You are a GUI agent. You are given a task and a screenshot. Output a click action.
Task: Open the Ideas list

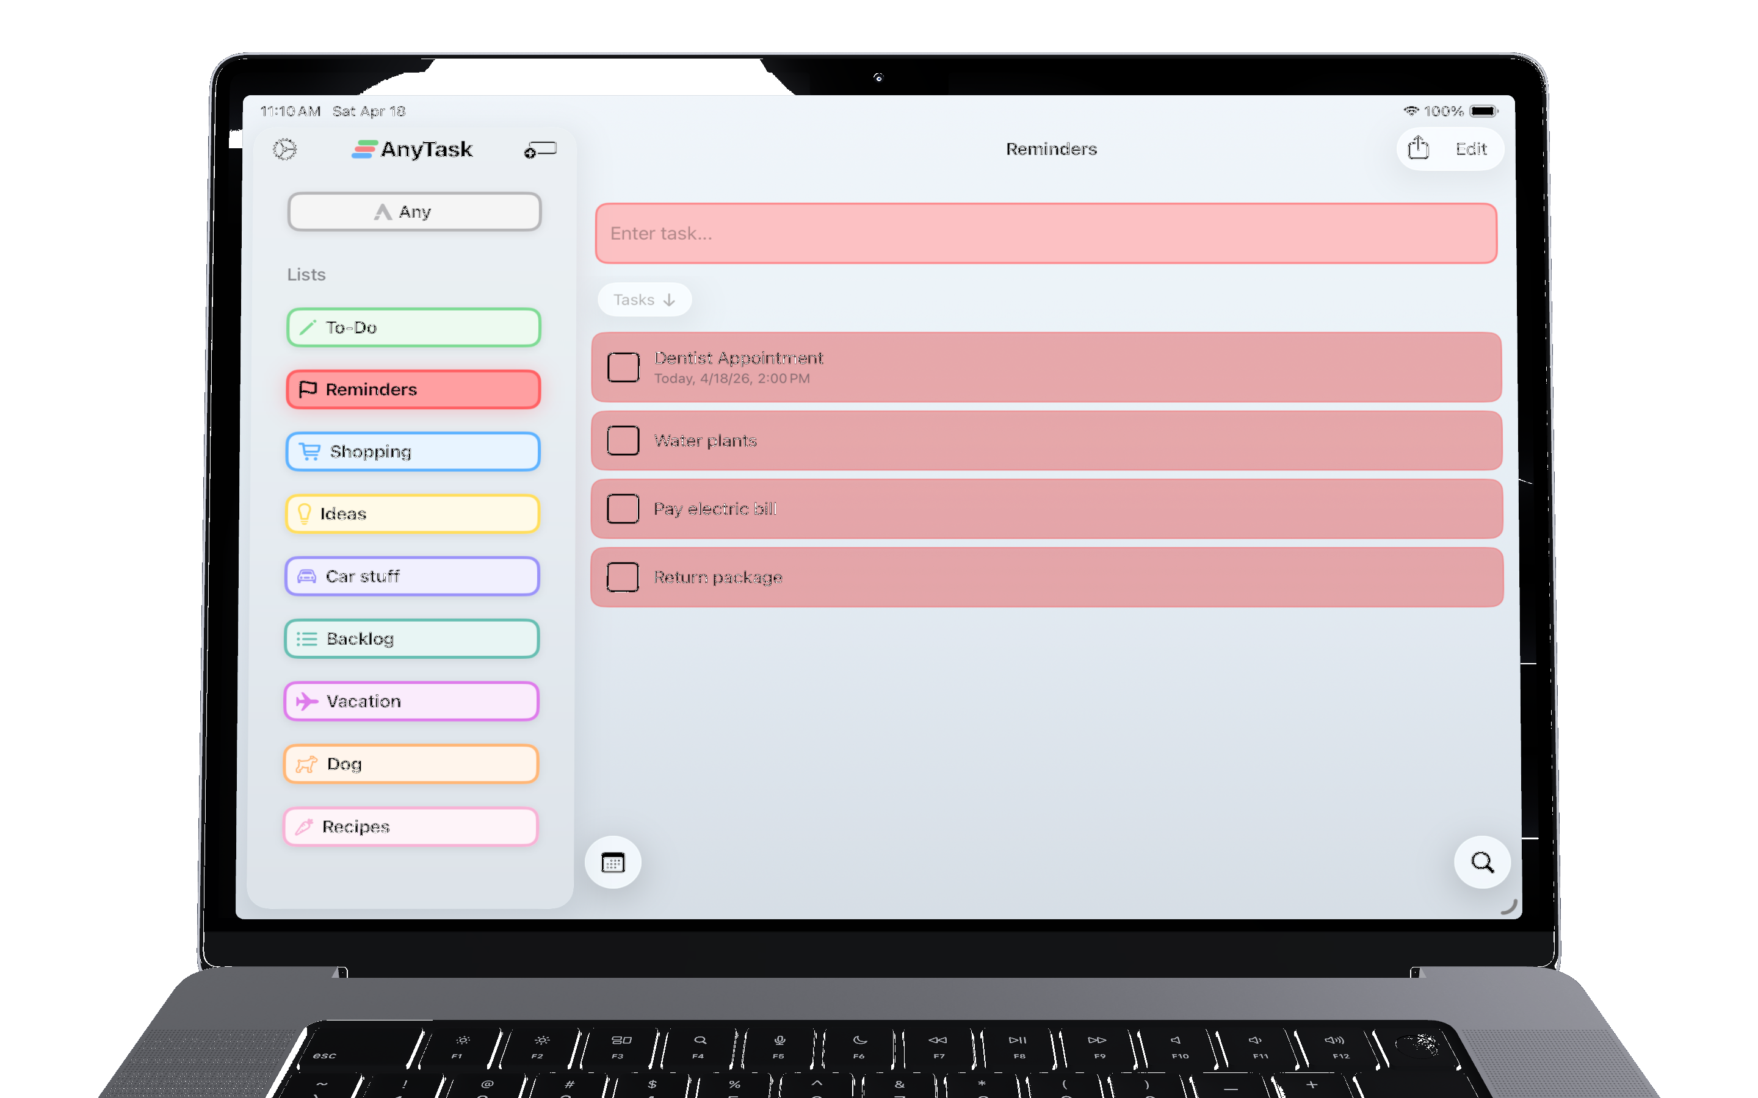coord(413,514)
